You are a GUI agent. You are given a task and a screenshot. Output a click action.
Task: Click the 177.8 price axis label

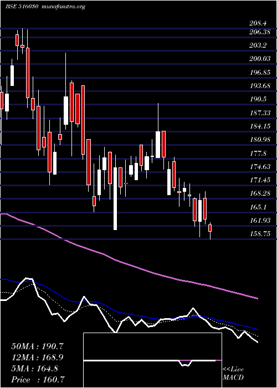258,153
